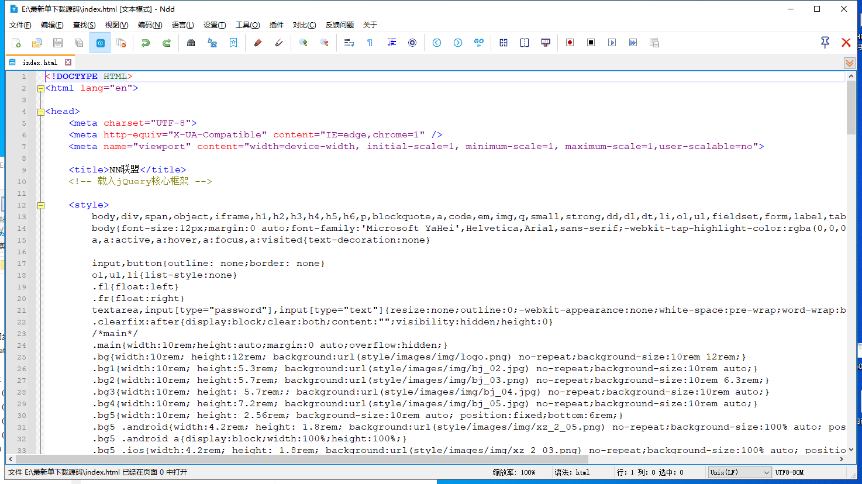The width and height of the screenshot is (862, 484).
Task: Open the tab list double-chevron dropdown
Action: click(x=850, y=63)
